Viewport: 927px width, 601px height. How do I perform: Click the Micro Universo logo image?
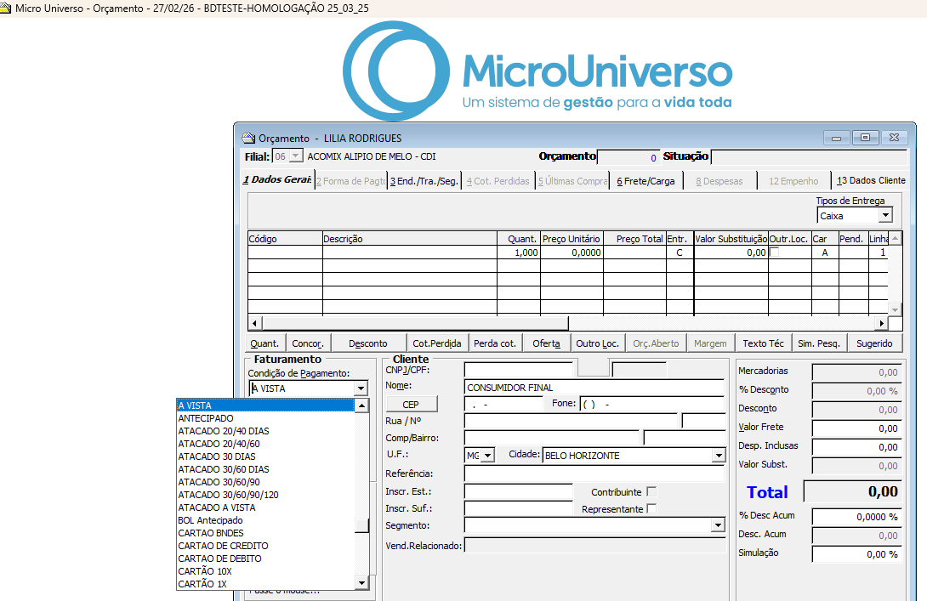(x=537, y=72)
